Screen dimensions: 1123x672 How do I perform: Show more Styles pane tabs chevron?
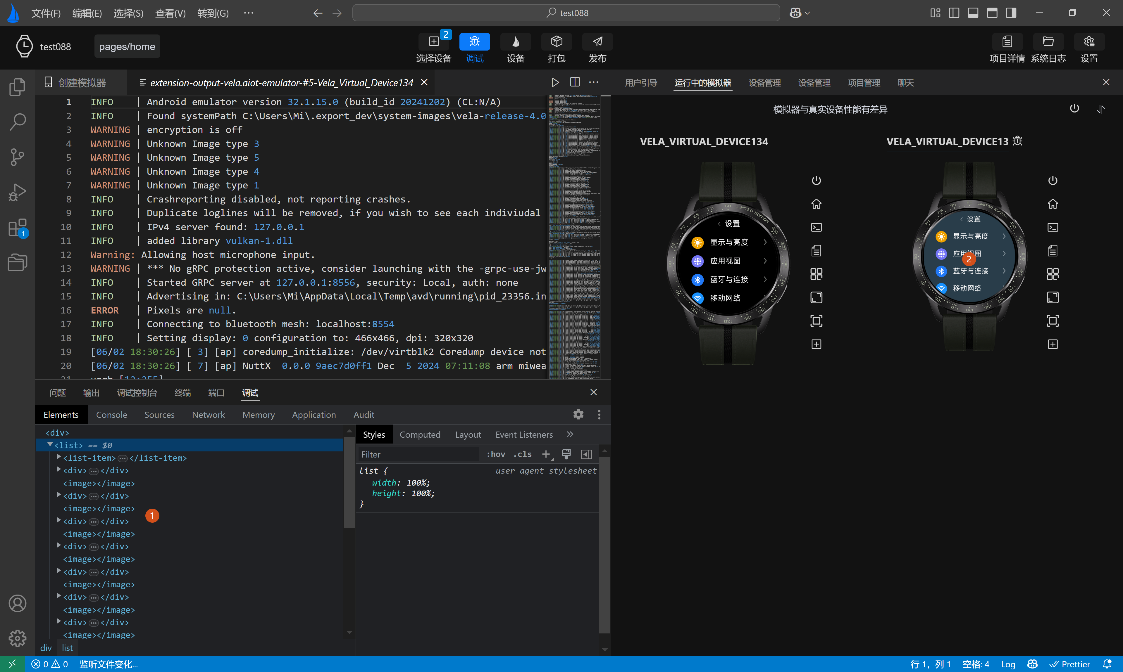pyautogui.click(x=570, y=434)
